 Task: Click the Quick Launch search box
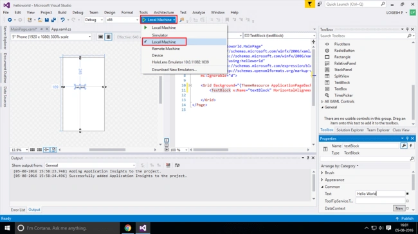356,4
